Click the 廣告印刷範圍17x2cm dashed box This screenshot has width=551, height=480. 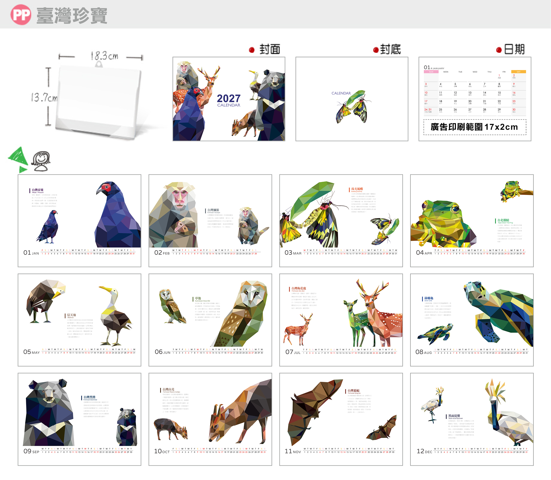tap(475, 127)
